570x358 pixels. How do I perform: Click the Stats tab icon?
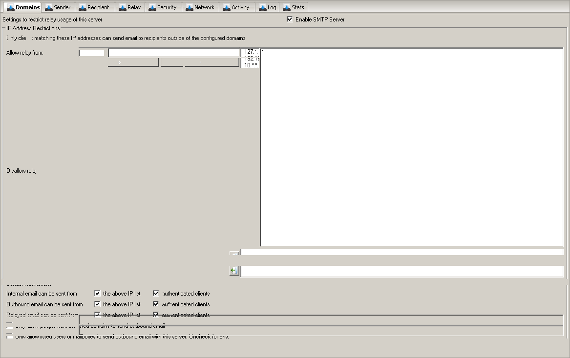287,7
